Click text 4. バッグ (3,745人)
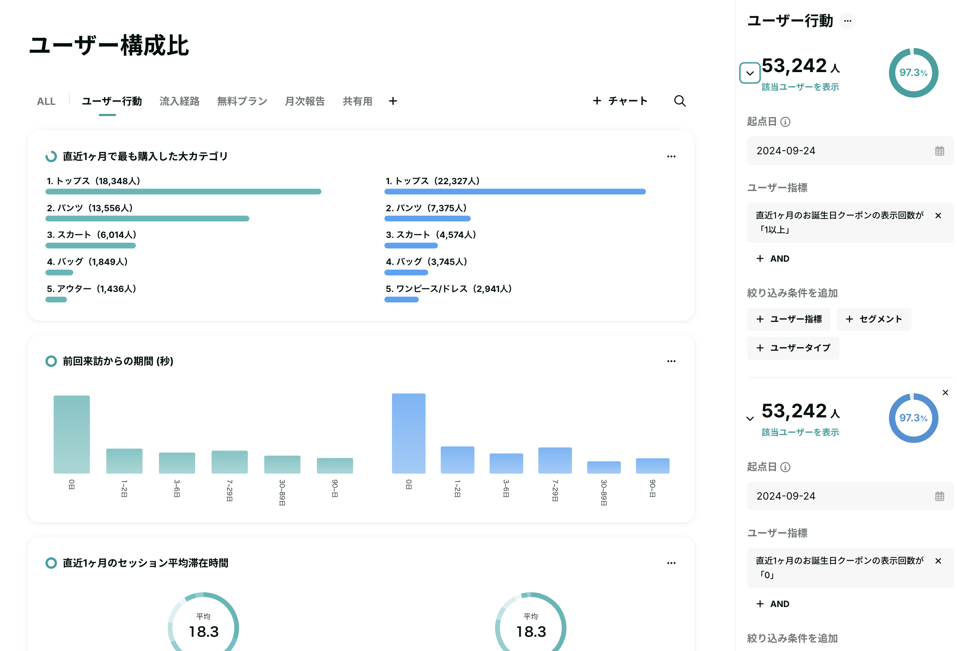957x651 pixels. [427, 262]
